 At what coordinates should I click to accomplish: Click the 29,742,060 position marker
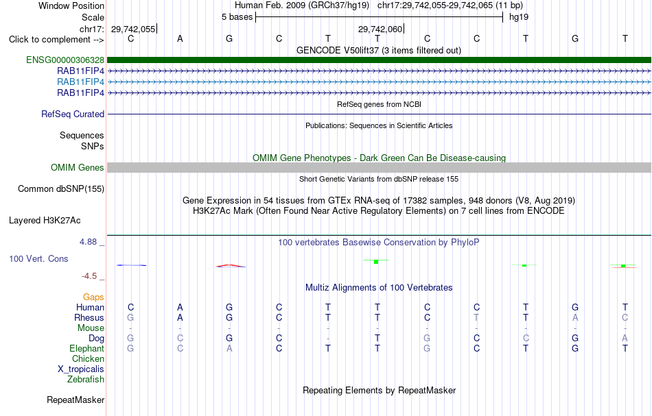[x=380, y=29]
